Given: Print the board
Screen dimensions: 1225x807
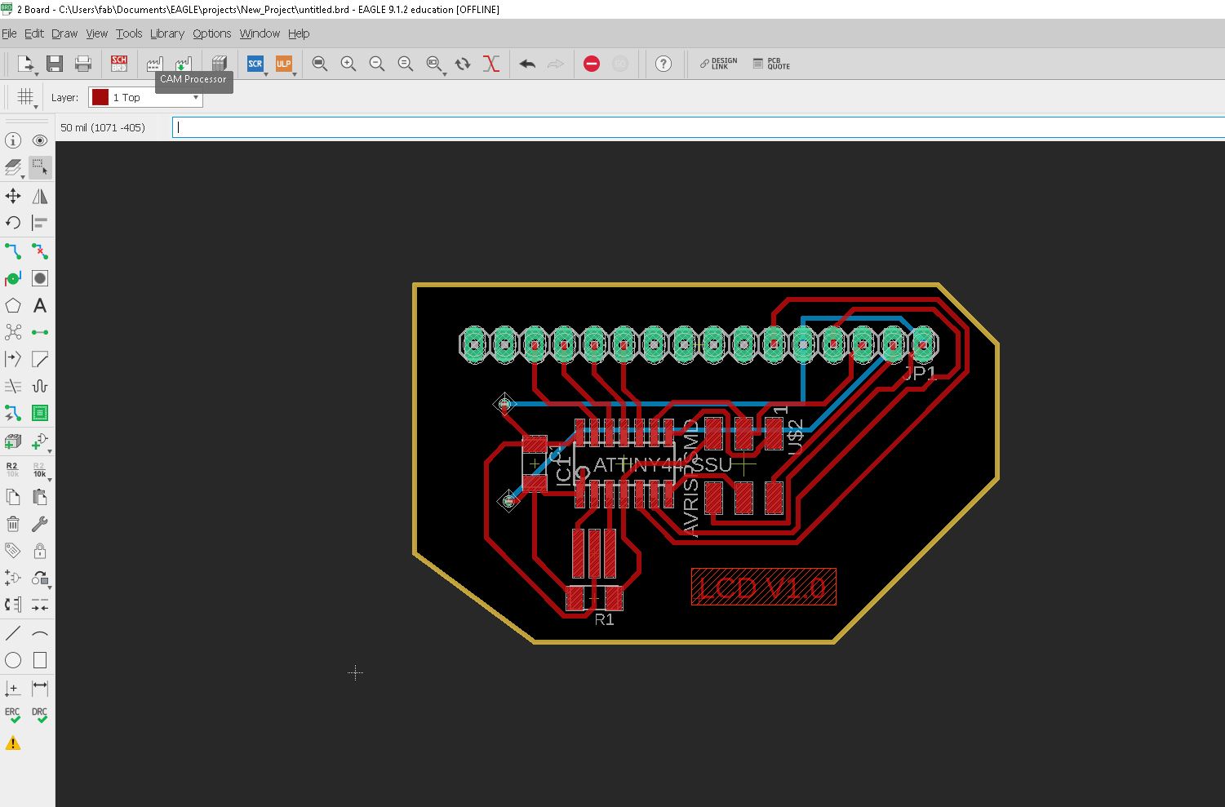Looking at the screenshot, I should point(82,64).
